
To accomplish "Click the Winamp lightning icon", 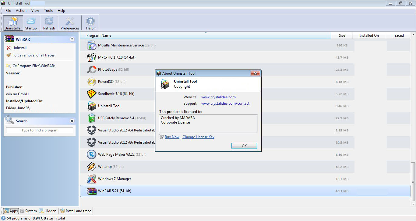I will [92, 167].
